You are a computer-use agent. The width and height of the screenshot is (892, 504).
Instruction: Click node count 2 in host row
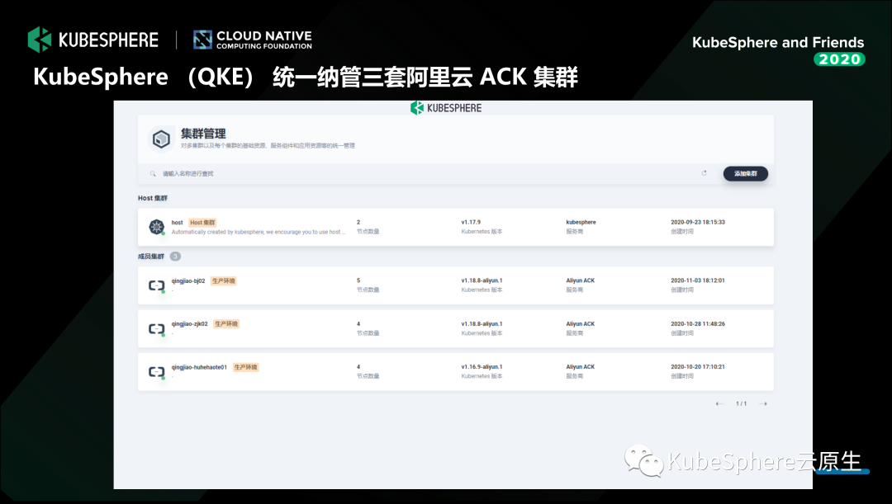pyautogui.click(x=358, y=222)
